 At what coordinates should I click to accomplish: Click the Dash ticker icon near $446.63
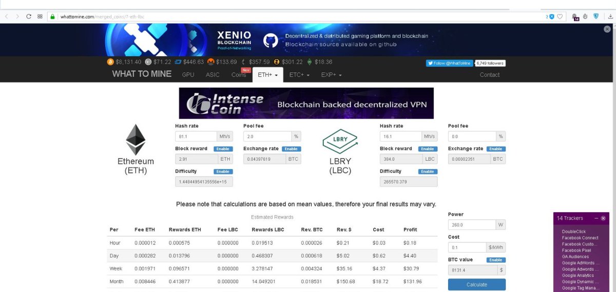click(x=179, y=62)
